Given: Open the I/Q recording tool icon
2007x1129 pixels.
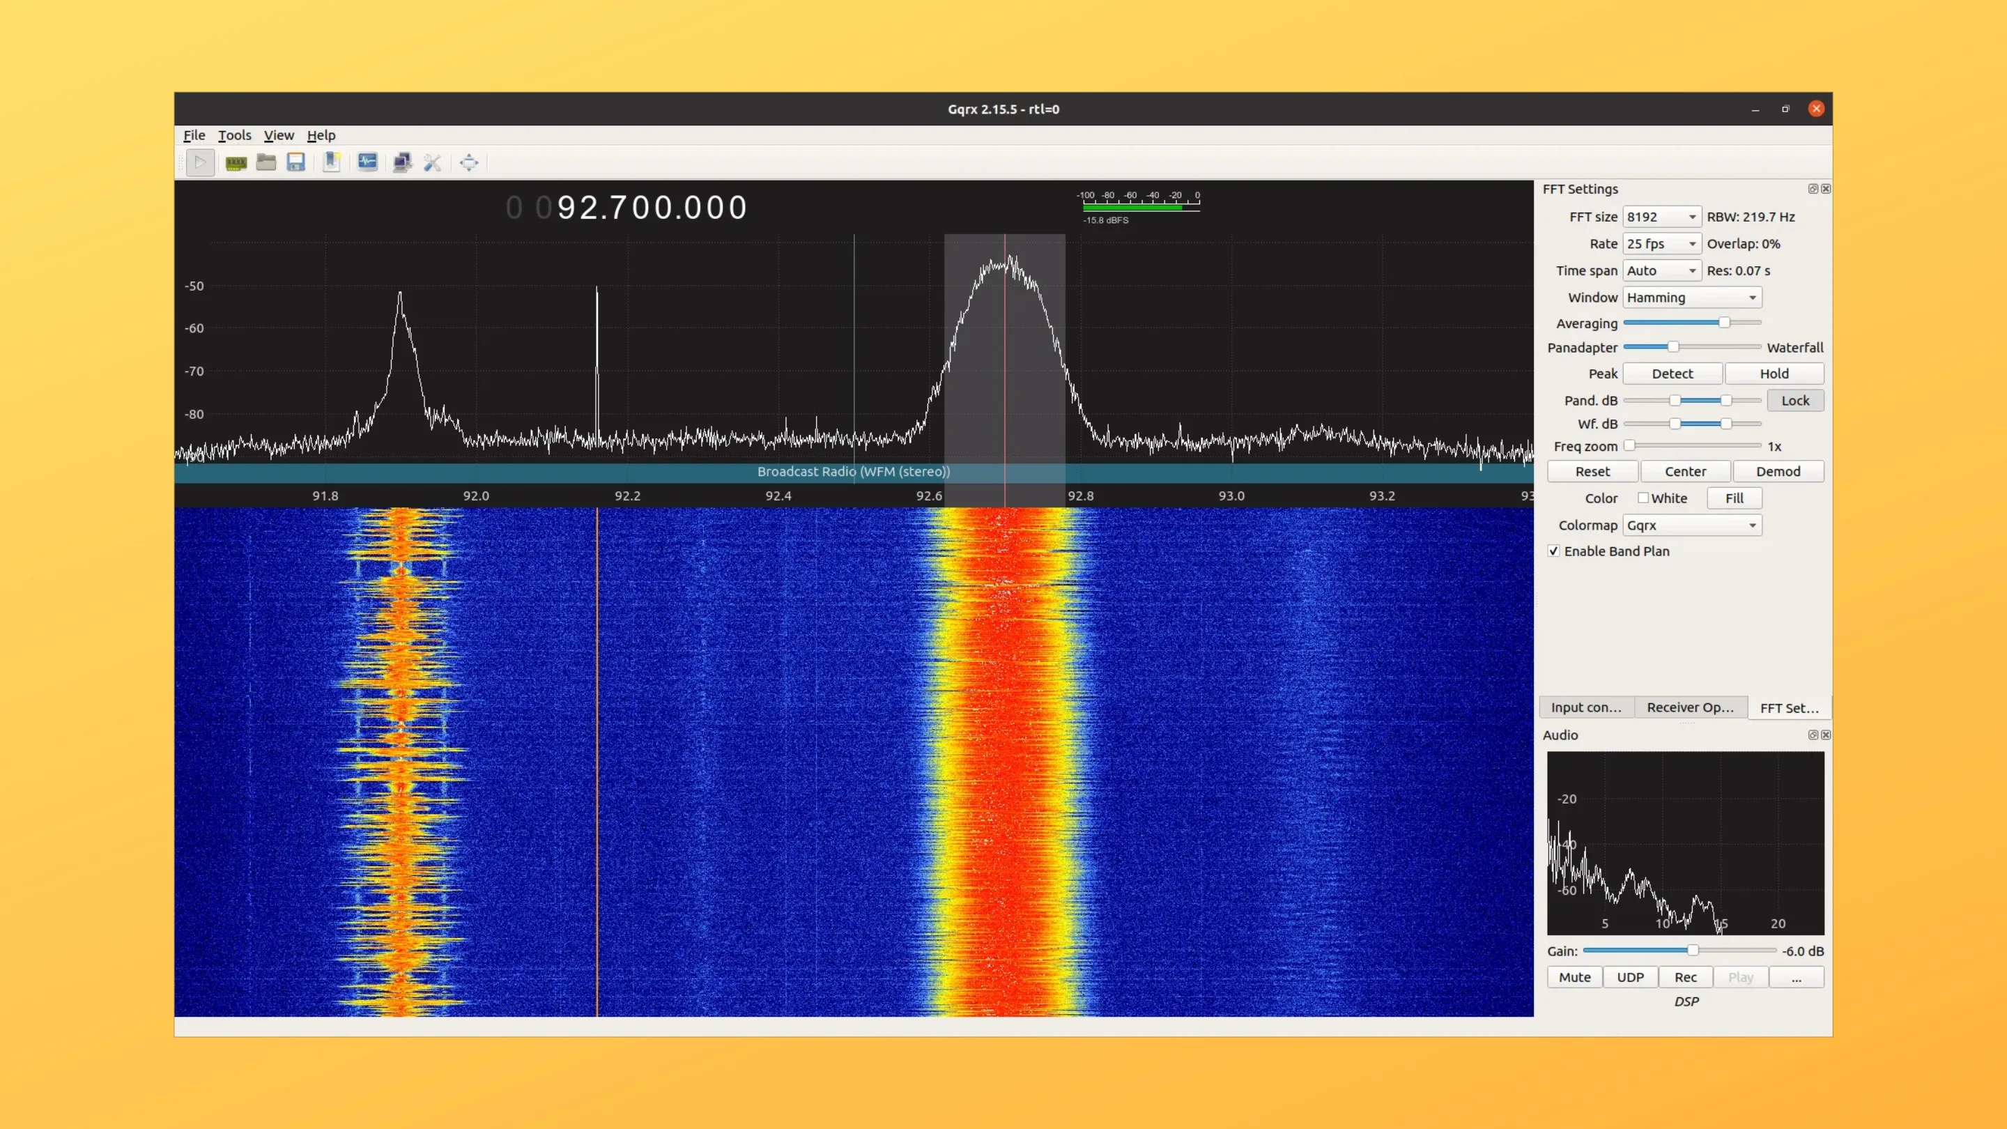Looking at the screenshot, I should pos(367,162).
